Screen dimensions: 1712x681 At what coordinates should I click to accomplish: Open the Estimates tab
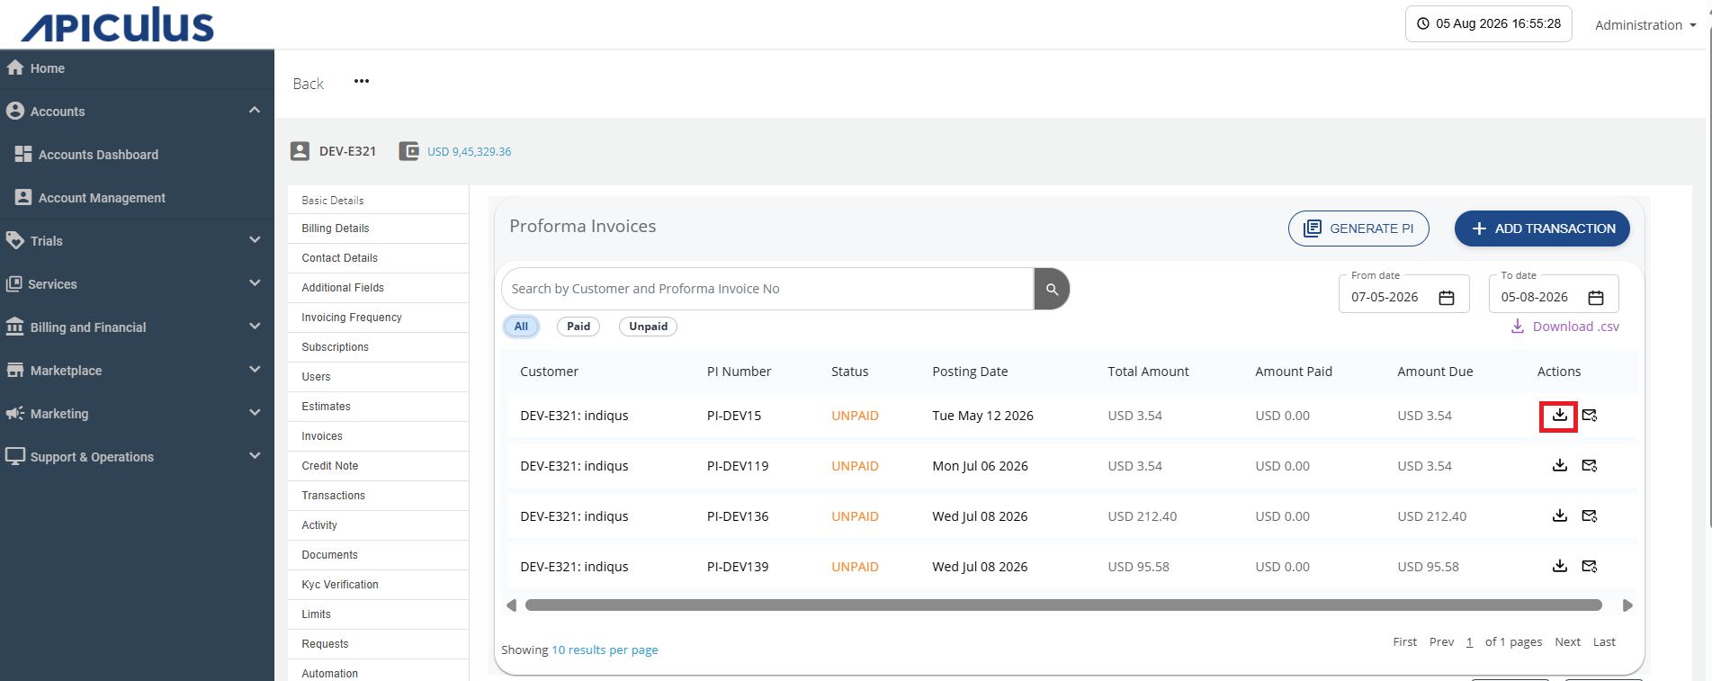pos(378,407)
